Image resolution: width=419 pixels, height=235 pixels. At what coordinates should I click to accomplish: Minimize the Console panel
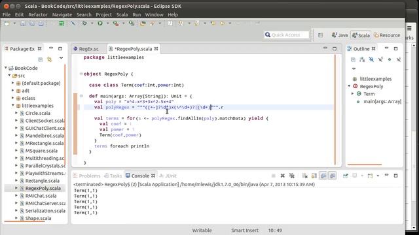pos(386,175)
